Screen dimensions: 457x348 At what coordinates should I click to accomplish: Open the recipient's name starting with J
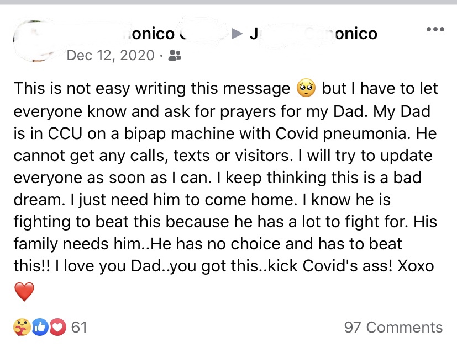coord(314,34)
